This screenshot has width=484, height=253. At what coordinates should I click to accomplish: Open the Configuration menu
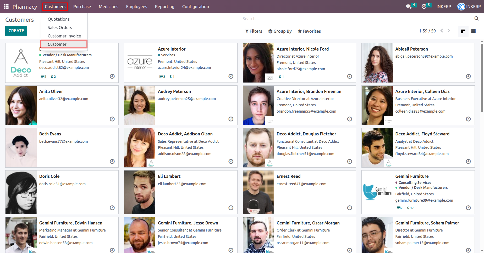196,7
